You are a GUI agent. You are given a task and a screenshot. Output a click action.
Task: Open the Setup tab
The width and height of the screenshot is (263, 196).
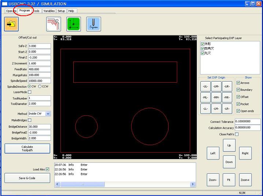tap(61, 11)
